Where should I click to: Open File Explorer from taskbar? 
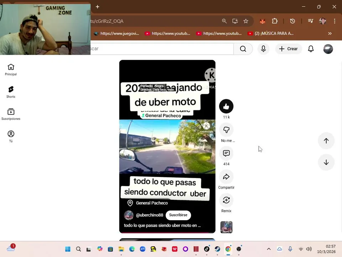tap(121, 249)
